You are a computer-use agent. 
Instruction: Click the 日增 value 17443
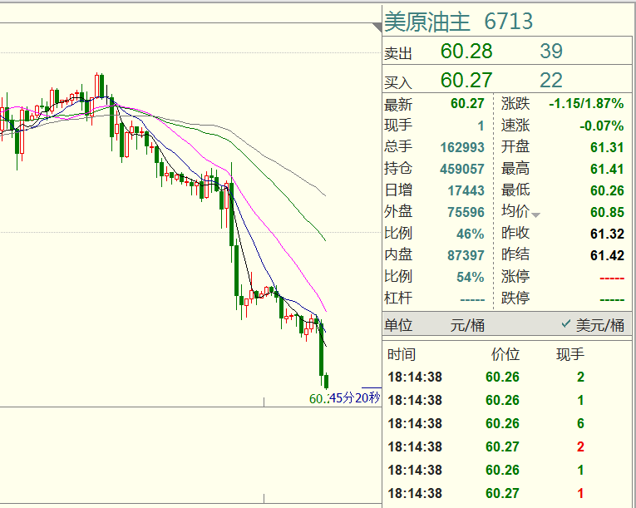tap(466, 190)
